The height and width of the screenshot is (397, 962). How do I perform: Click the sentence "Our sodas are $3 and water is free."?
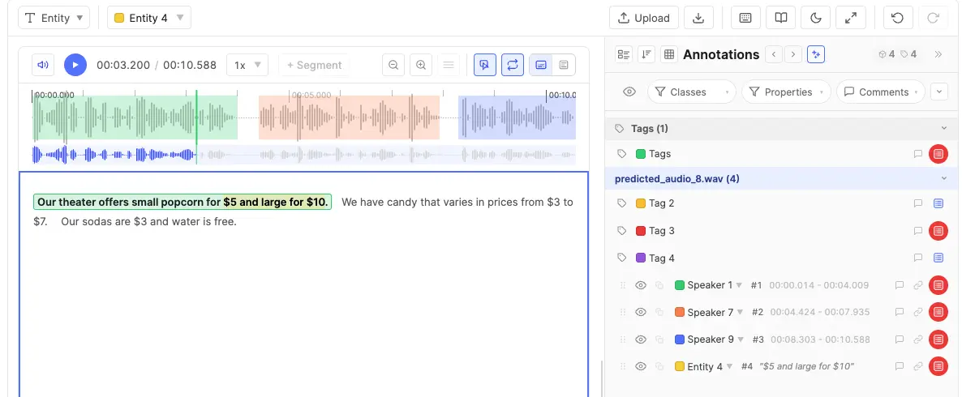(x=148, y=222)
